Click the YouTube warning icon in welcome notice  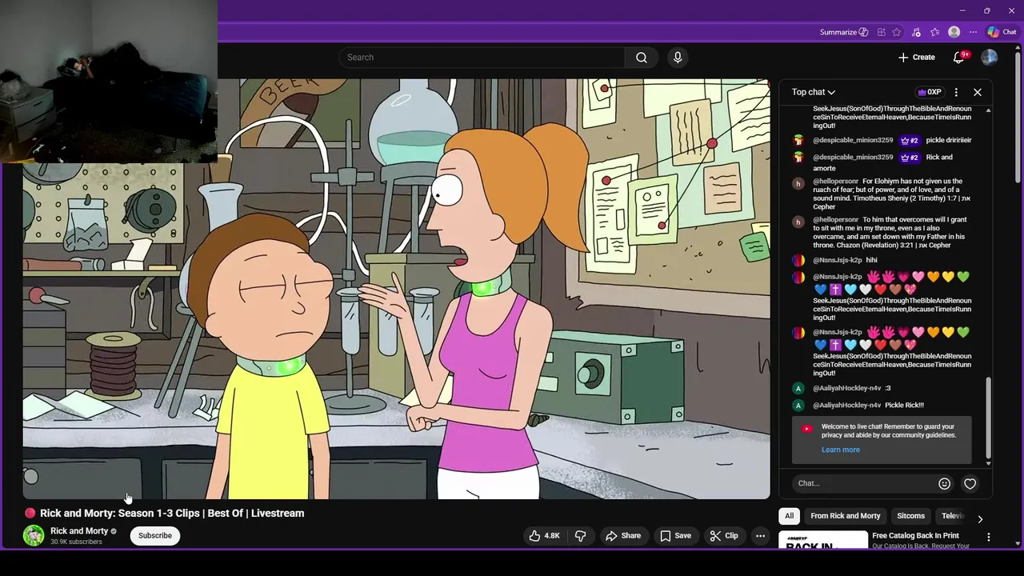coord(806,429)
